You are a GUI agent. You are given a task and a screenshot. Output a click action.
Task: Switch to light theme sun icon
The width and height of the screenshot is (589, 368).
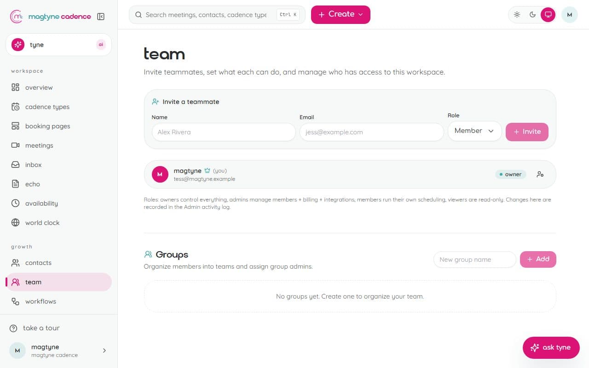[517, 15]
